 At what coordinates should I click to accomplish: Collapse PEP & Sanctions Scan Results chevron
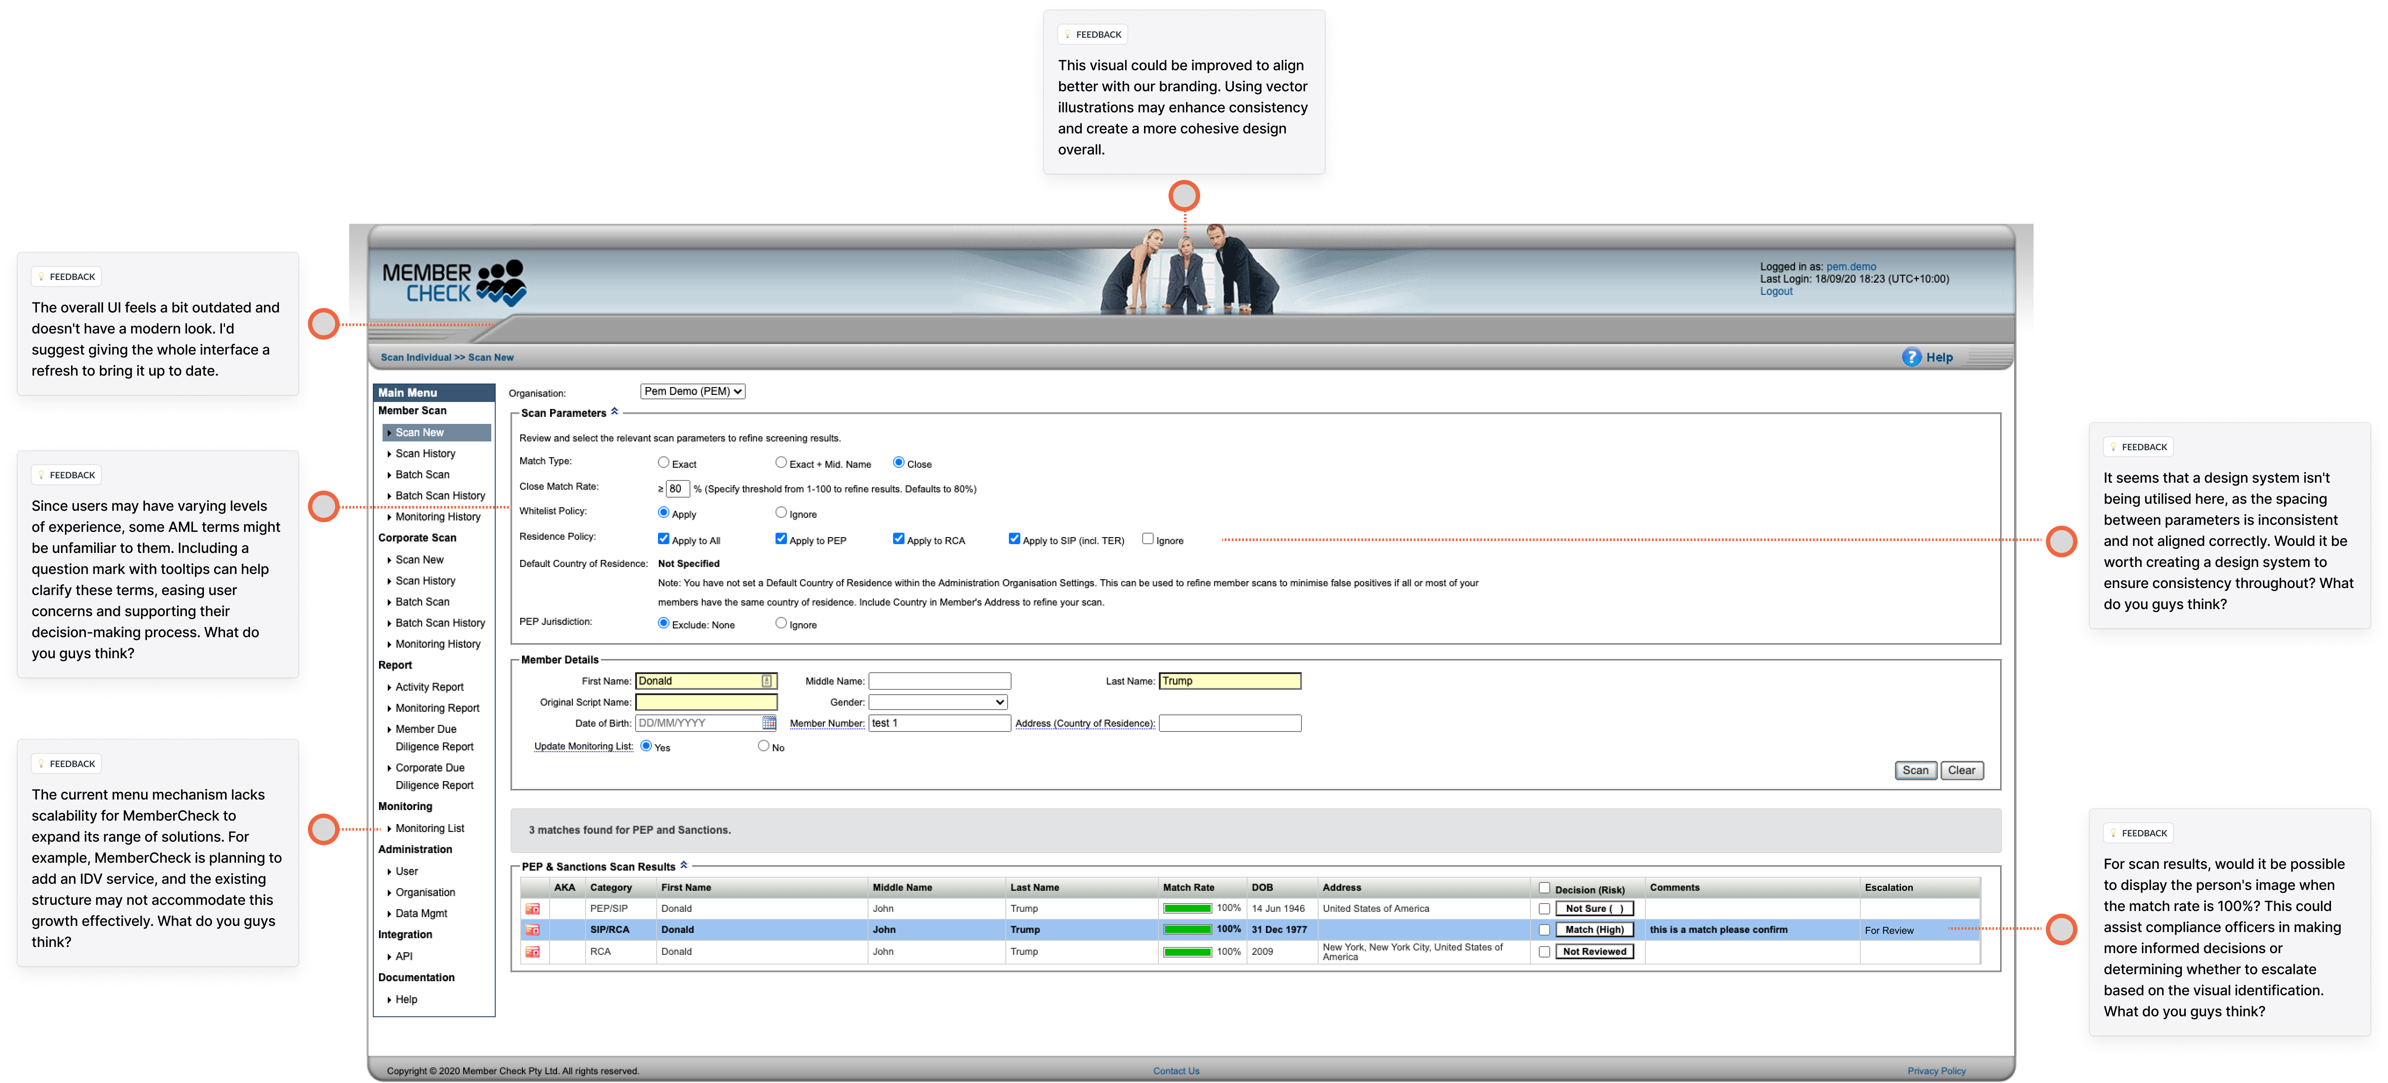pyautogui.click(x=684, y=865)
